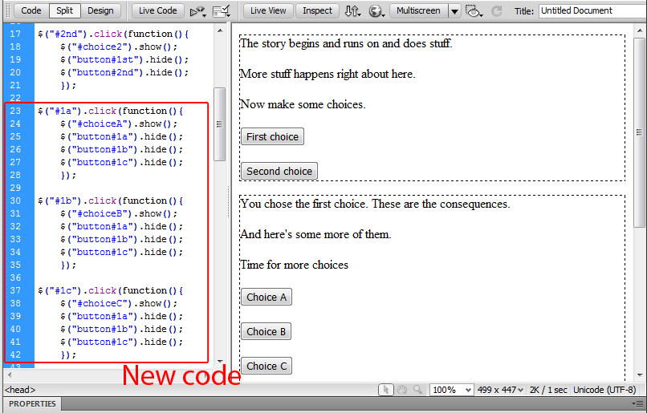Click code line $("#2nd").click(function(){
Screen dimensions: 647x413
coord(113,34)
